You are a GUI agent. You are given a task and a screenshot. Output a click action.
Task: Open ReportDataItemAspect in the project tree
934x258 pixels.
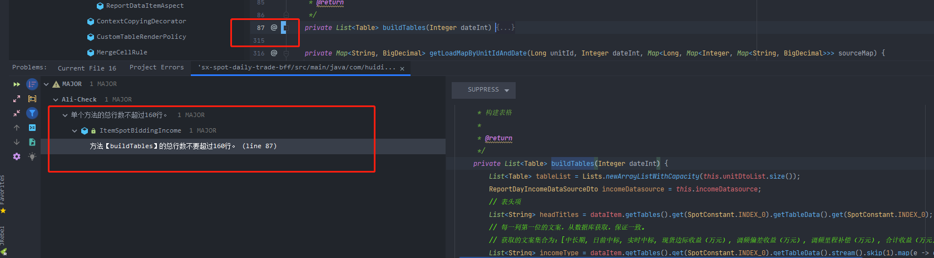point(145,6)
